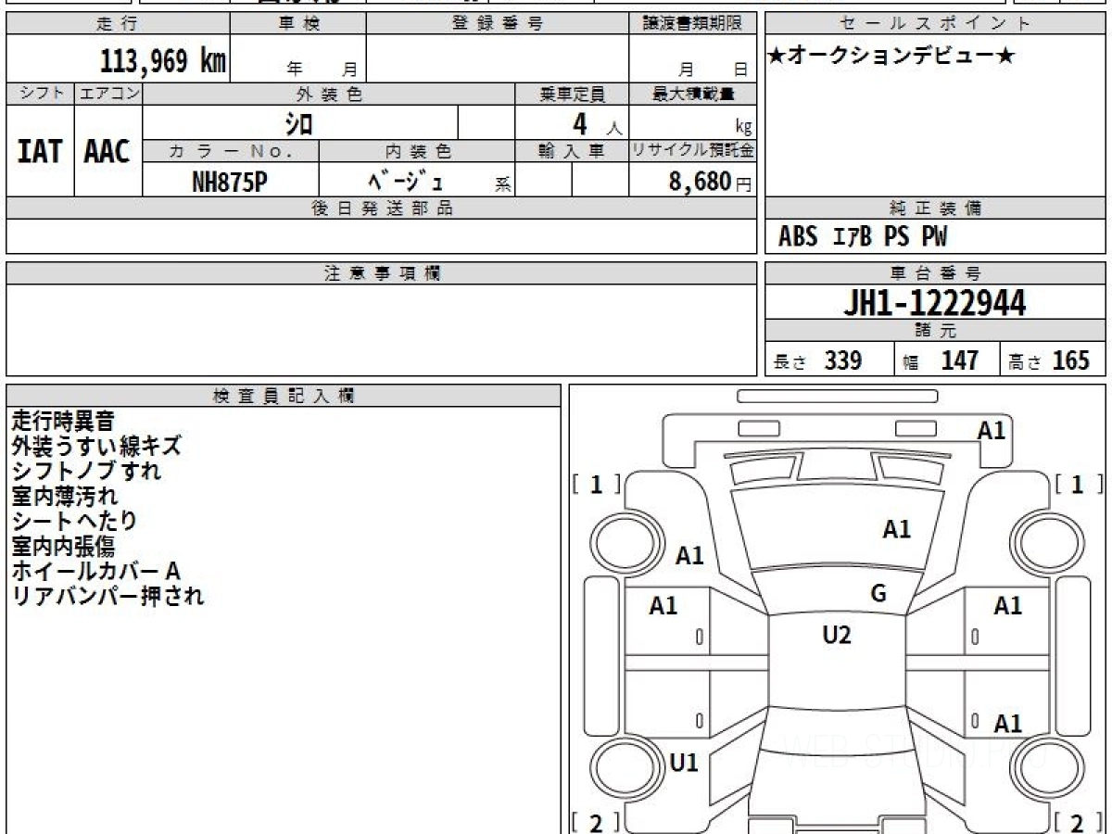Select the ABS エアB PS PW equipment text
Viewport: 1112px width, 834px height.
click(x=863, y=237)
